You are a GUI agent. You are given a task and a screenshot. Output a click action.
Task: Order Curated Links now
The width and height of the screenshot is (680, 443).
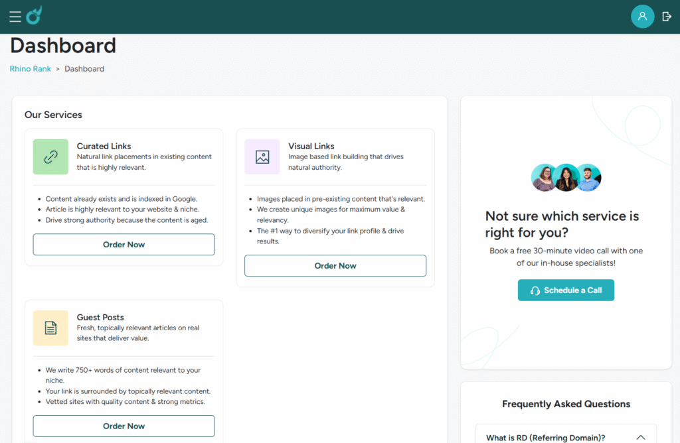click(x=124, y=245)
